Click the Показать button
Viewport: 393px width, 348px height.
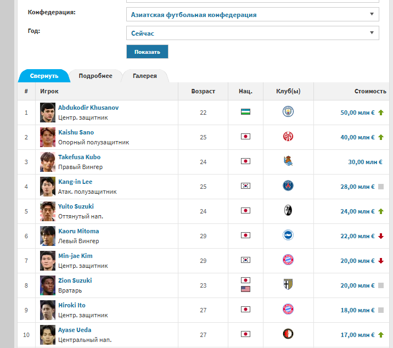(x=147, y=52)
